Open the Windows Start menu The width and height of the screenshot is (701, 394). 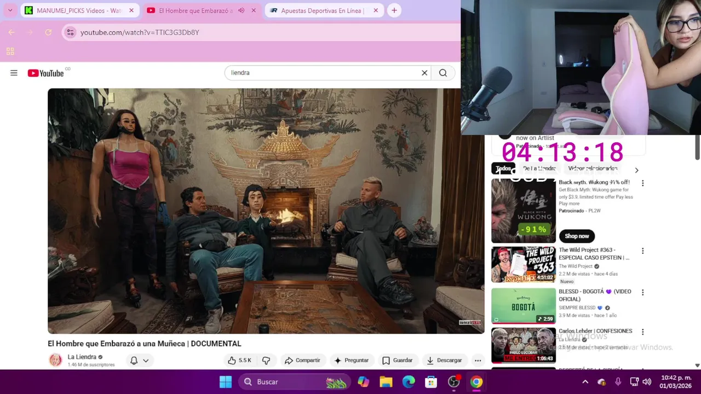click(x=226, y=382)
